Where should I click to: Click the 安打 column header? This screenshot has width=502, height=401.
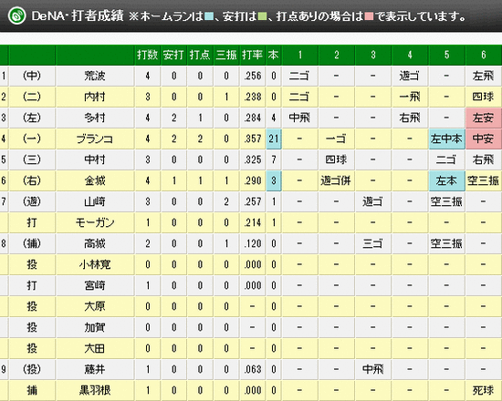tap(173, 55)
